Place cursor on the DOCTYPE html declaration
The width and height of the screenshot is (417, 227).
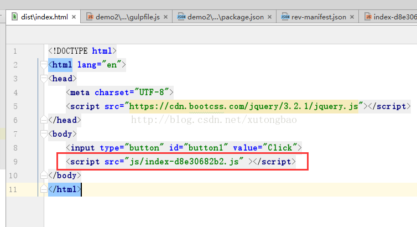click(82, 51)
